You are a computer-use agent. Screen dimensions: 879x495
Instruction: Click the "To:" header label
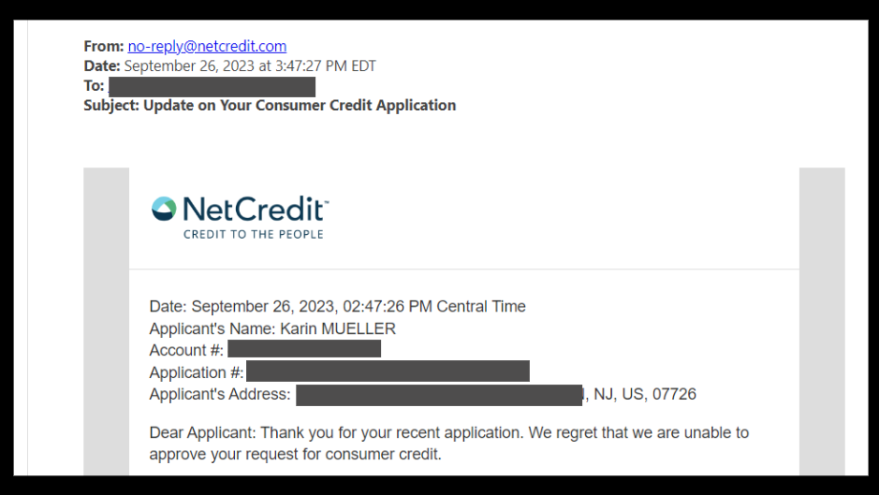(93, 86)
